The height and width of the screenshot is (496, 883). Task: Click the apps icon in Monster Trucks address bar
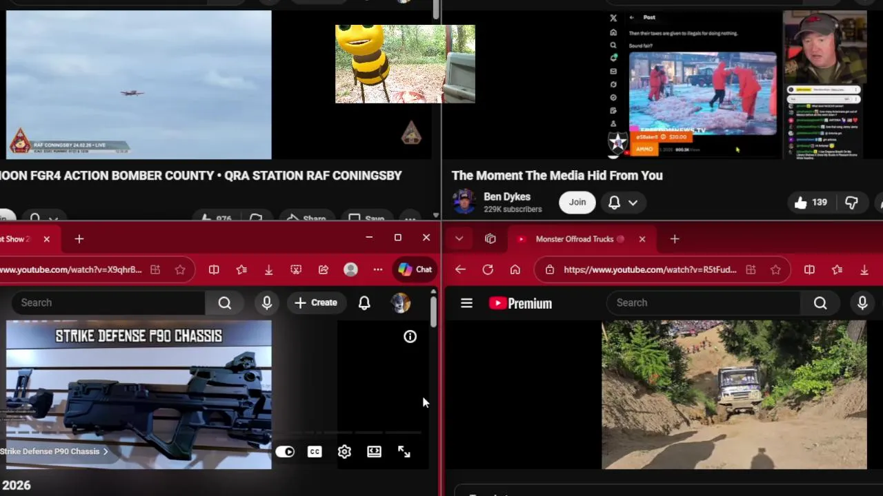tap(751, 269)
